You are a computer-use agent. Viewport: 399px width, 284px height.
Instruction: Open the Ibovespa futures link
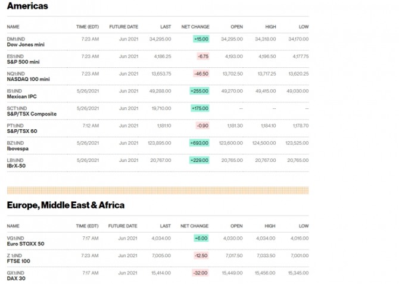tap(17, 148)
